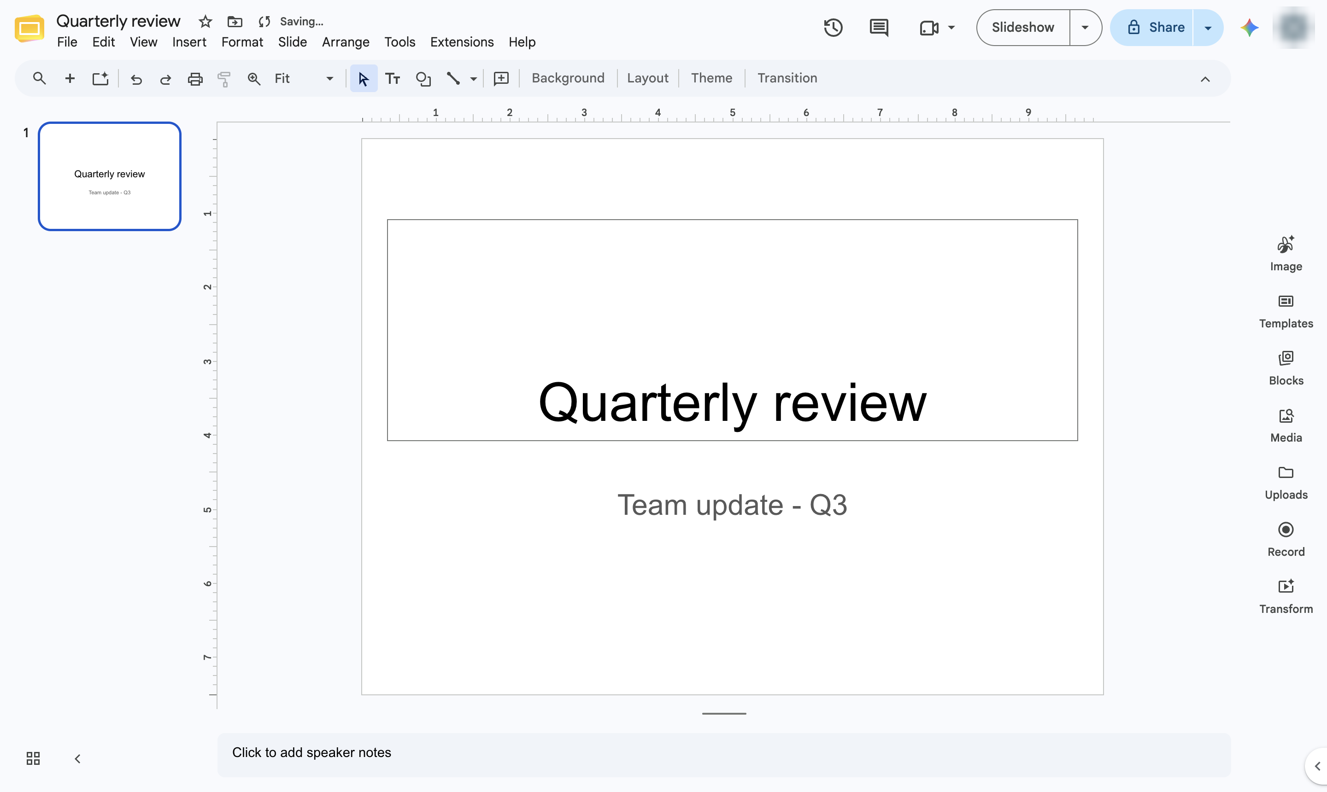Open the Shape tool
Viewport: 1327px width, 792px height.
point(423,78)
